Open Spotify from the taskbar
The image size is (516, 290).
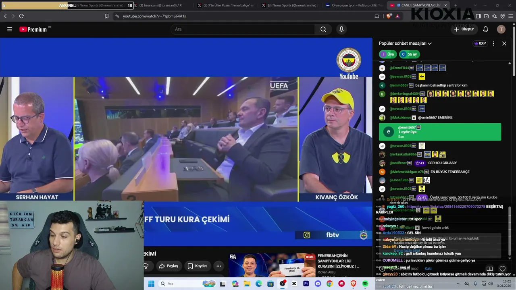365,284
